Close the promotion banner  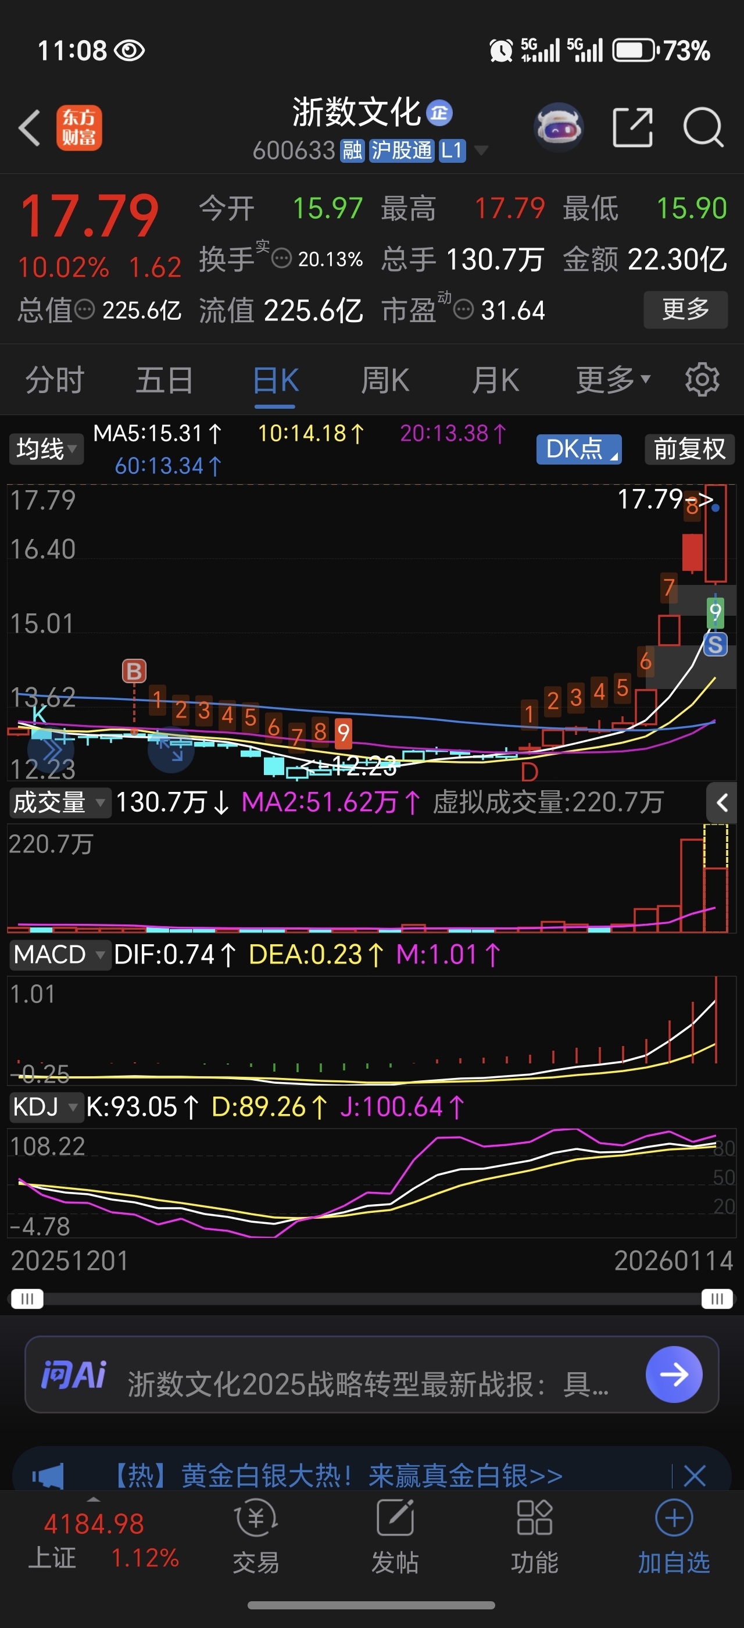point(694,1476)
